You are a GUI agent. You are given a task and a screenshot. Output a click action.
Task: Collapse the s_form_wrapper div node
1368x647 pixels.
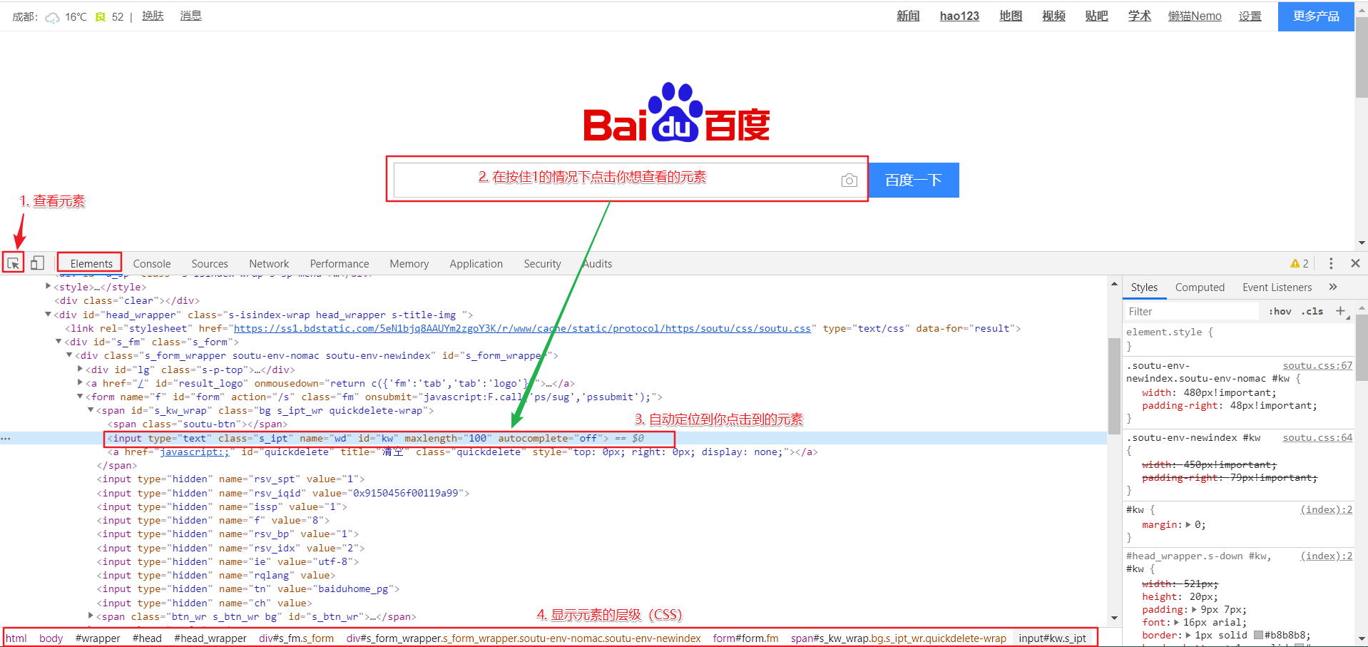(69, 355)
